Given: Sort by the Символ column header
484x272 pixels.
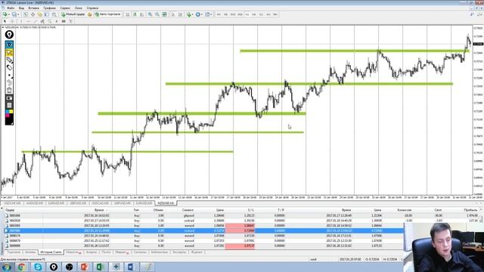Looking at the screenshot, I should click(x=188, y=210).
